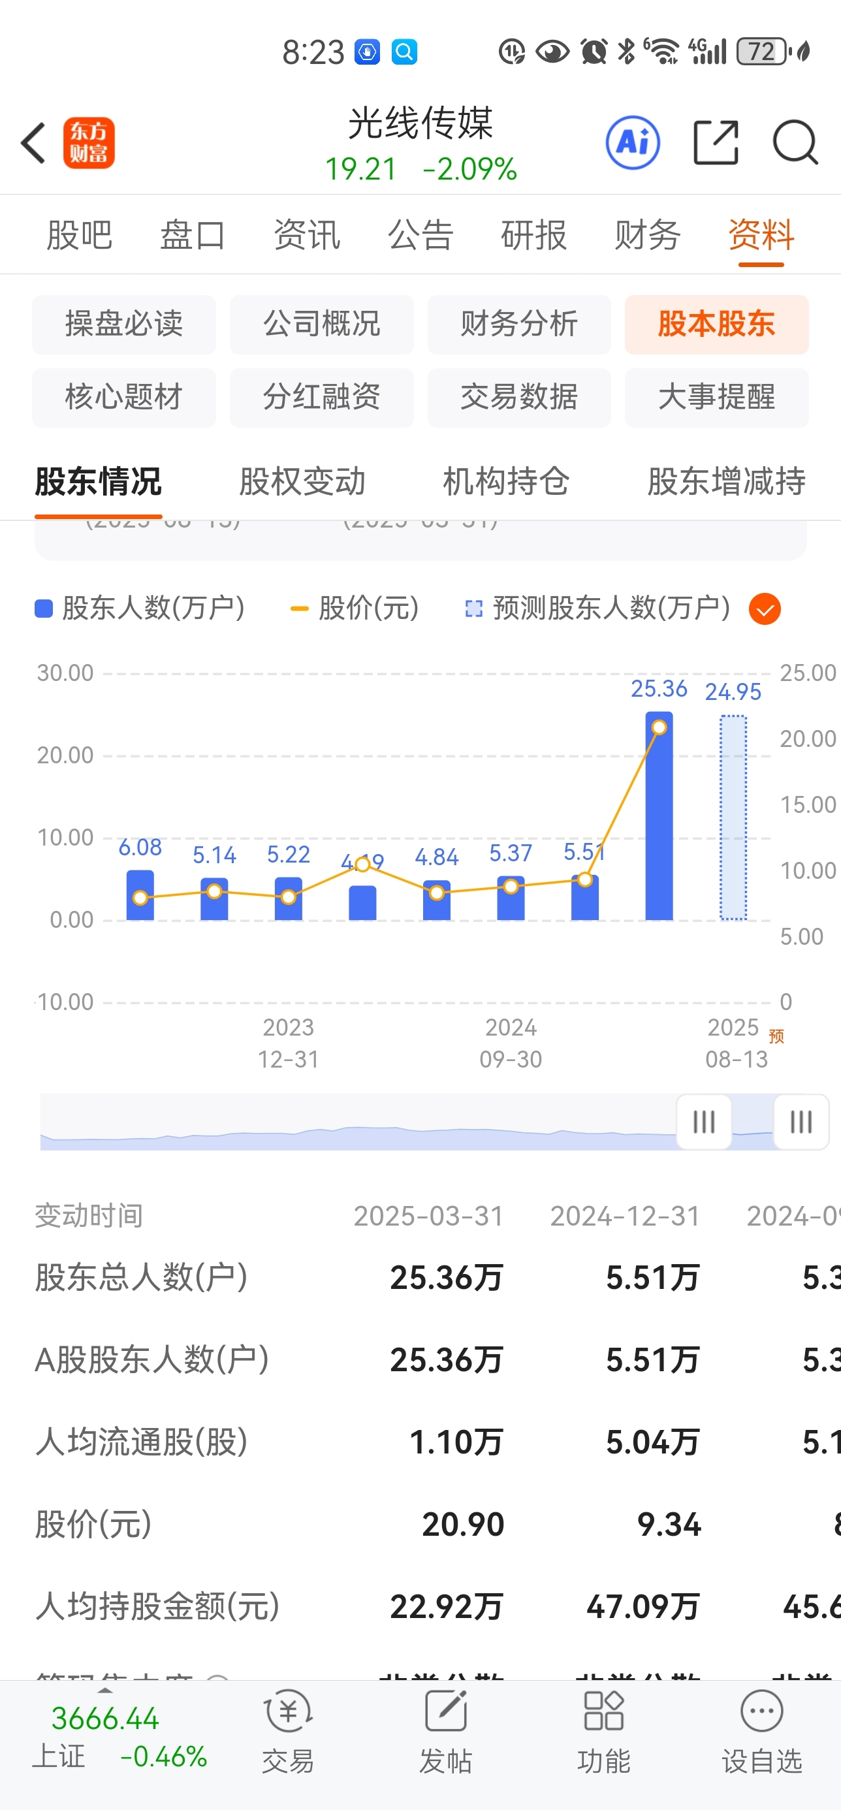
Task: Tap the alarm icon in status bar
Action: coord(594,52)
